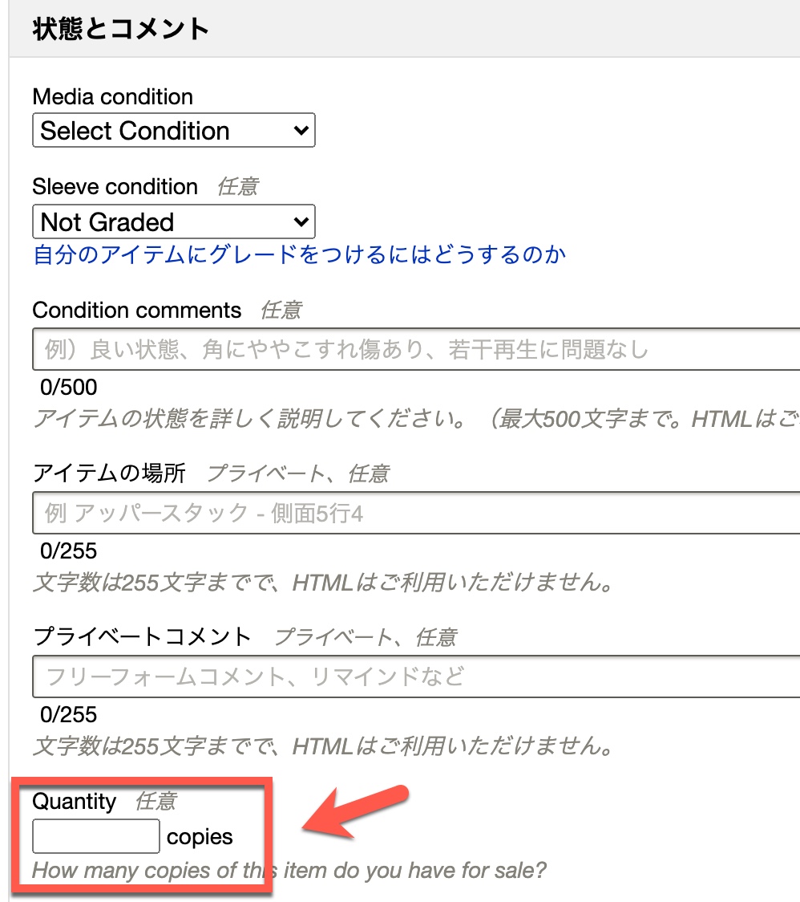Click the 'プライベートコメント' field label
This screenshot has width=800, height=902.
142,637
